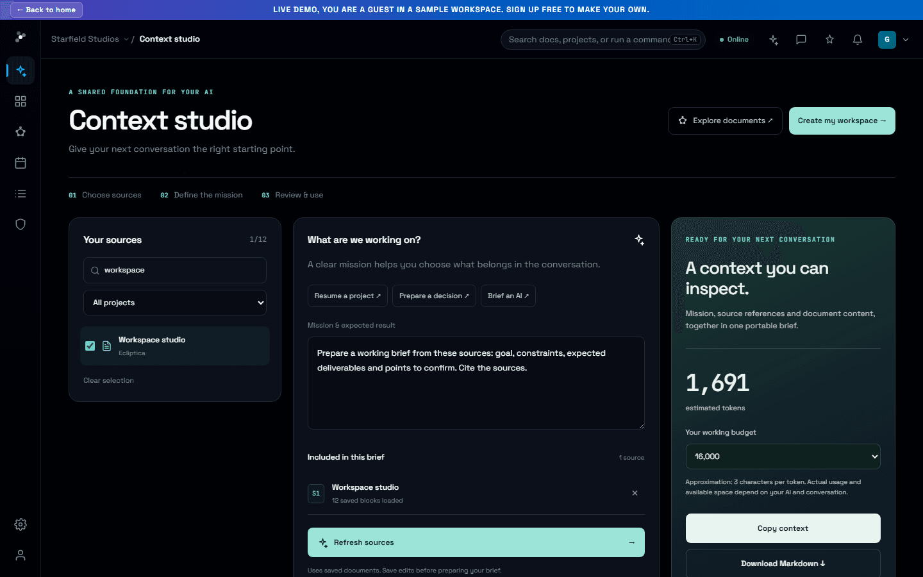Open the chat messages icon in top bar
The height and width of the screenshot is (577, 923).
click(801, 40)
